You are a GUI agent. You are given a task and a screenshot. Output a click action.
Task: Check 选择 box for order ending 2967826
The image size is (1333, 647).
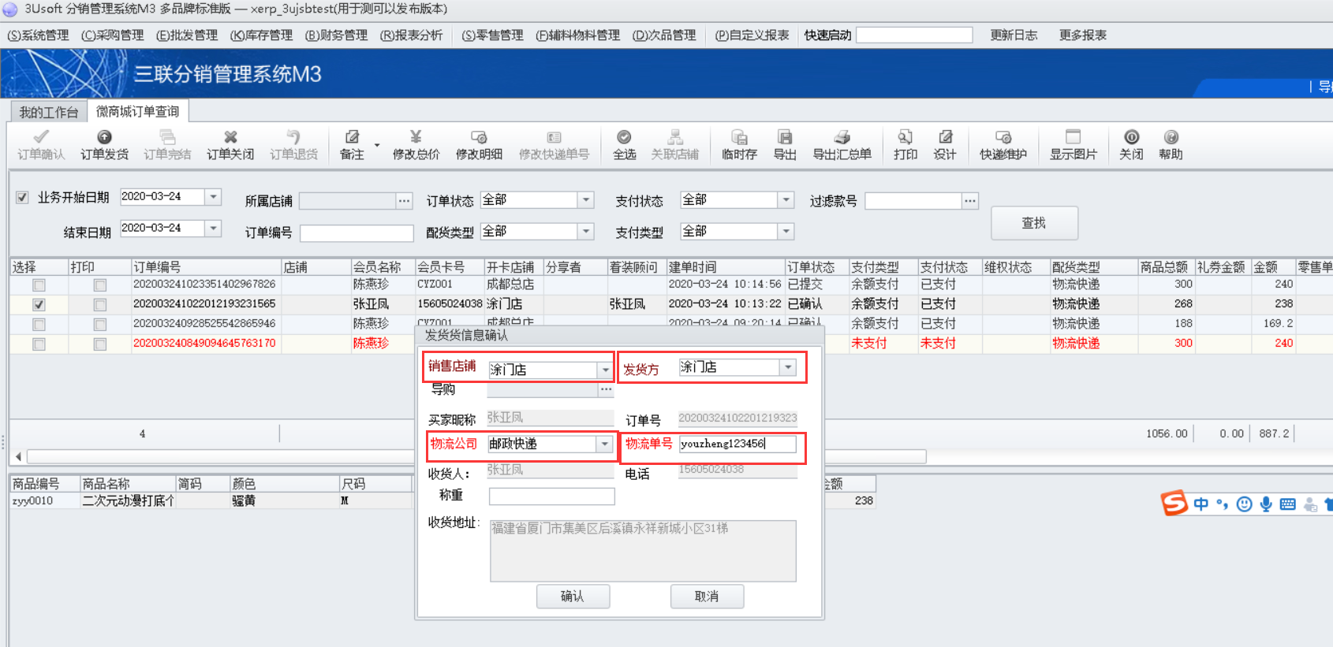39,285
